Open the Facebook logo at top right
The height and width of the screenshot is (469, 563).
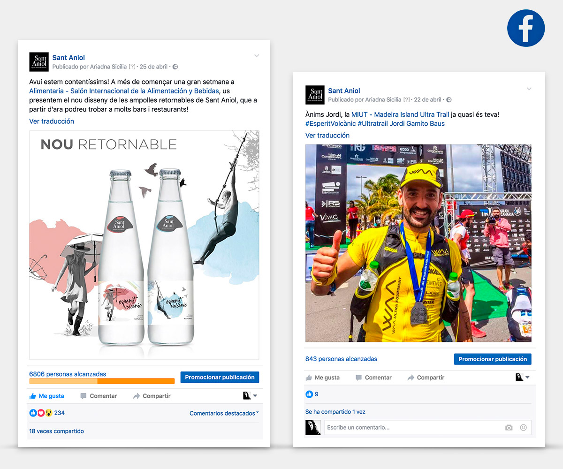(526, 28)
